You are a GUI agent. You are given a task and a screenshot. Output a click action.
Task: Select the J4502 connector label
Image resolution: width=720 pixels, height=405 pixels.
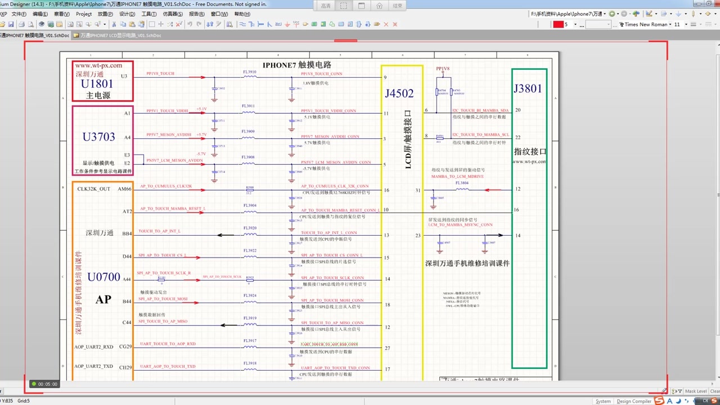coord(399,93)
